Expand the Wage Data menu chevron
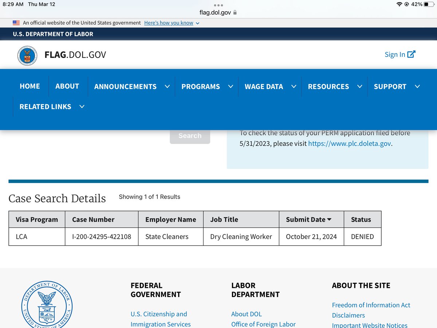 [x=294, y=86]
